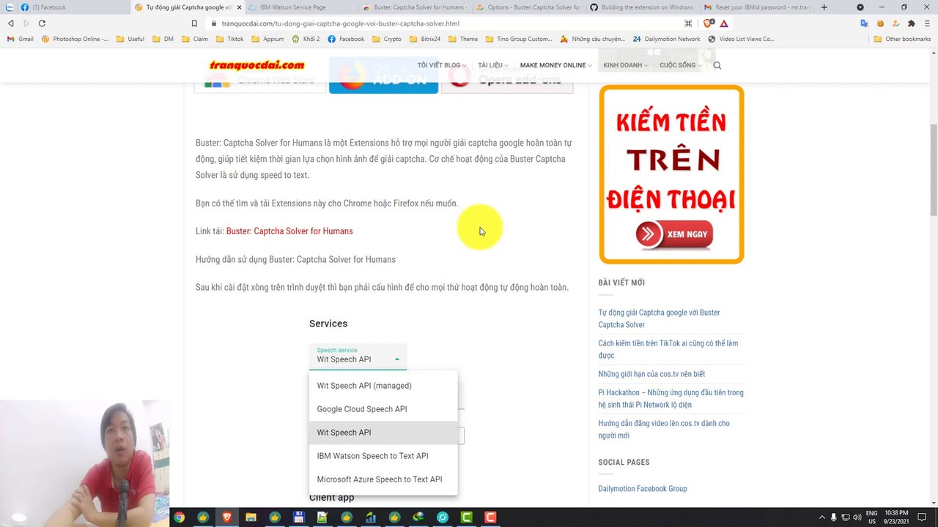Select Wit Speech API (managed) option
This screenshot has width=938, height=527.
[x=383, y=386]
